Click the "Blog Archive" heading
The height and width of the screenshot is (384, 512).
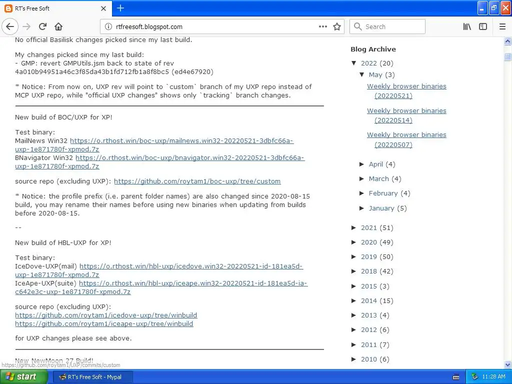pos(373,49)
